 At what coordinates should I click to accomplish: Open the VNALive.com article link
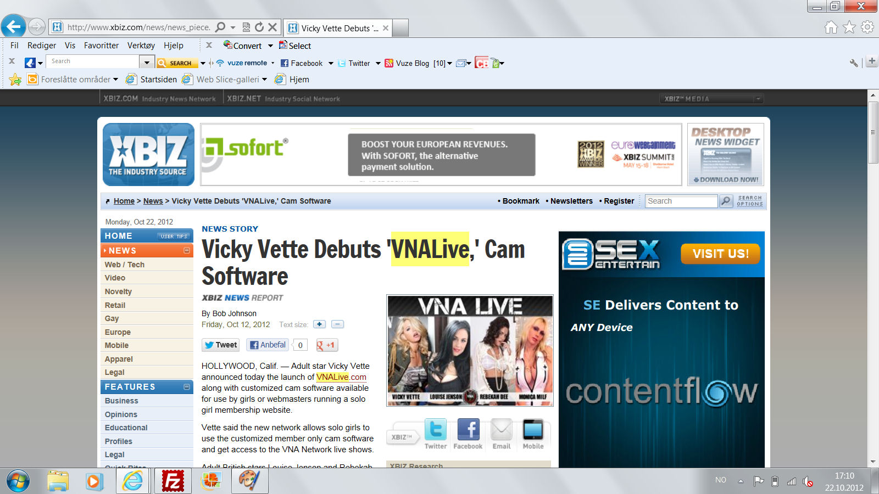pos(341,377)
